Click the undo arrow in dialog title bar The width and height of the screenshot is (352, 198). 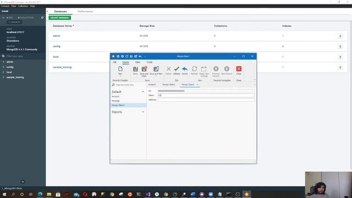pos(140,56)
